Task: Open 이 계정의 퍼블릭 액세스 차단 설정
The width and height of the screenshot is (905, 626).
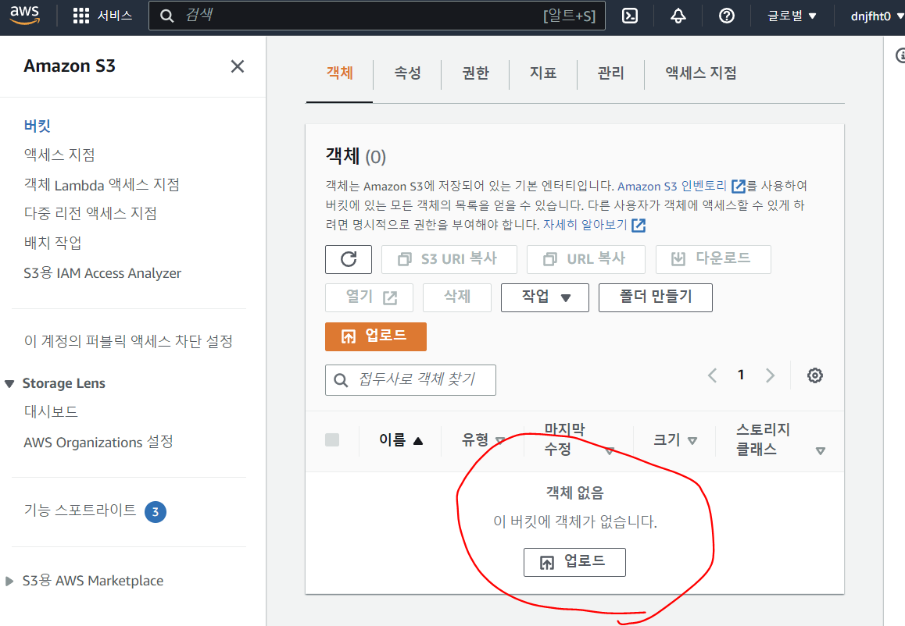Action: pos(128,341)
